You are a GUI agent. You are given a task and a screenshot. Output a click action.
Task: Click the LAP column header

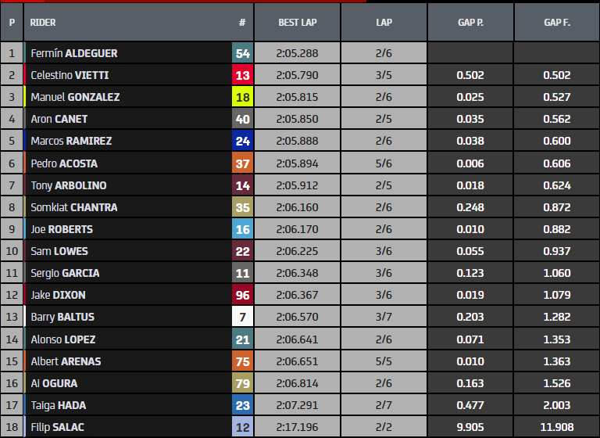(384, 23)
